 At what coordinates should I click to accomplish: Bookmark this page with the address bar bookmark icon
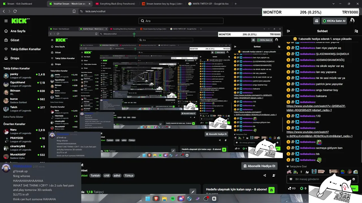click(x=74, y=11)
